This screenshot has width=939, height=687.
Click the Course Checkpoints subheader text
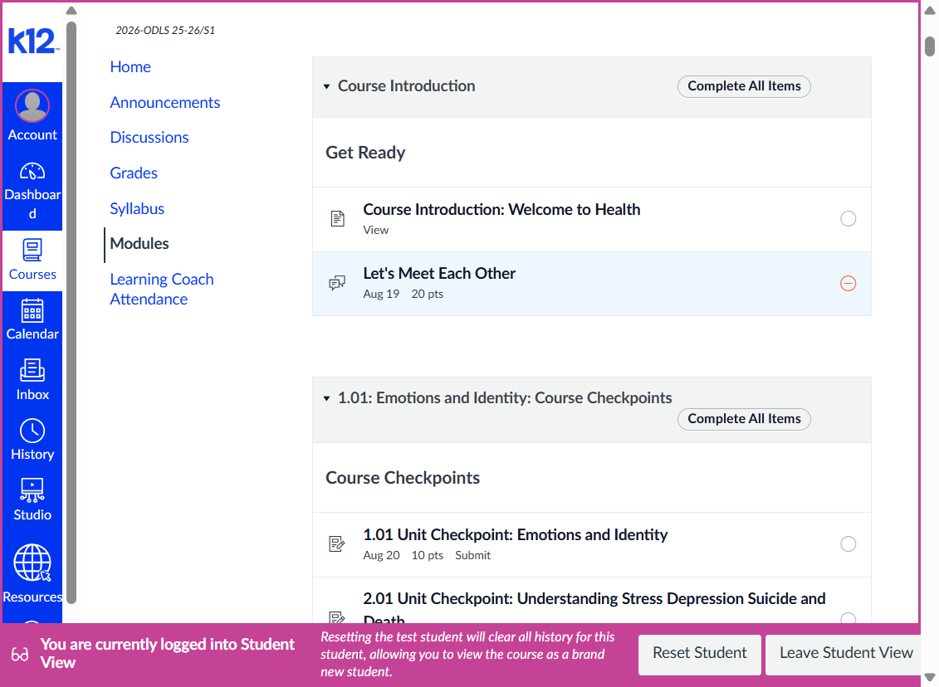pos(403,478)
